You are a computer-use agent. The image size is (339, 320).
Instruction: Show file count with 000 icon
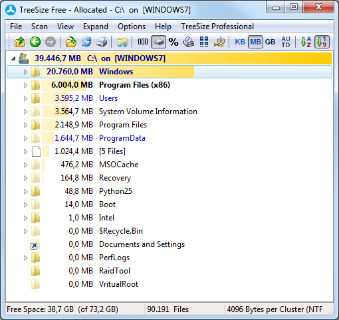point(143,42)
